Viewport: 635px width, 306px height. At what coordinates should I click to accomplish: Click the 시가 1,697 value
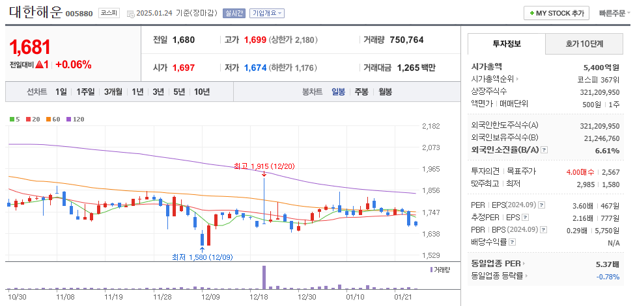(184, 68)
